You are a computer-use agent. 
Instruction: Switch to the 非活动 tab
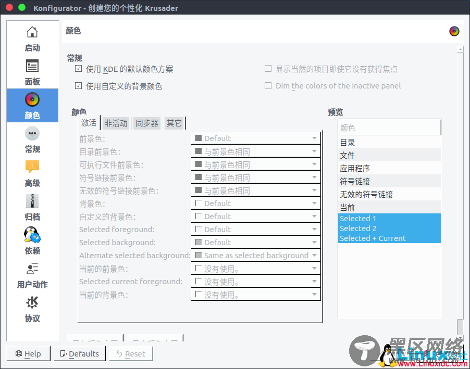pos(116,123)
